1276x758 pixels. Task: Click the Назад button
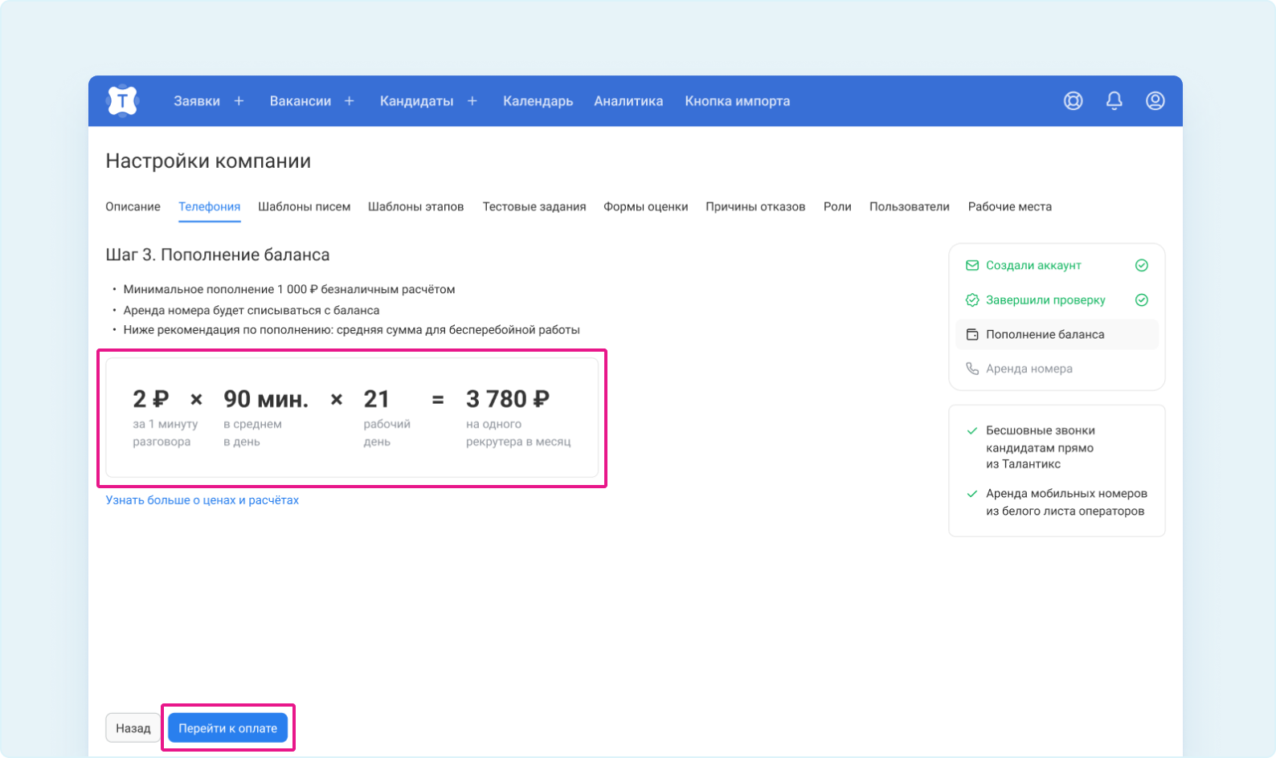(133, 728)
